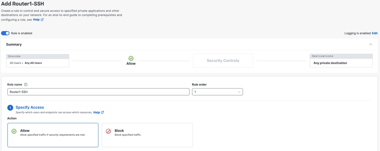380x151 pixels.
Task: Click the external link icon beside top Help
Action: (42, 20)
